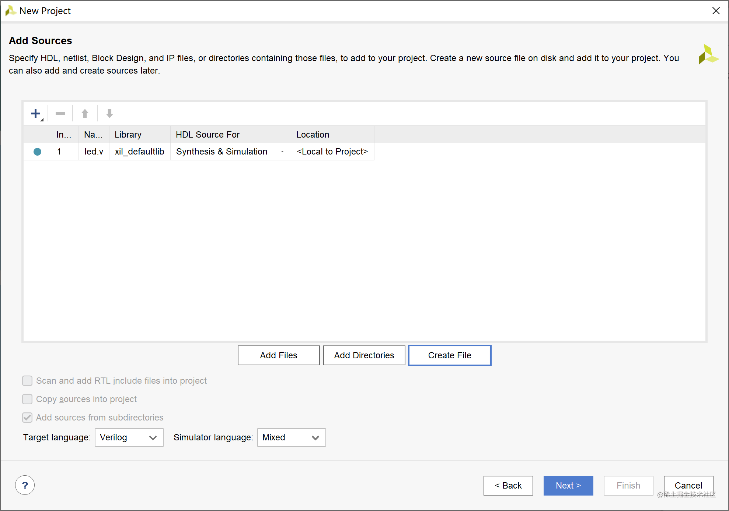Click the Move Down arrow icon
Image resolution: width=729 pixels, height=511 pixels.
point(109,114)
